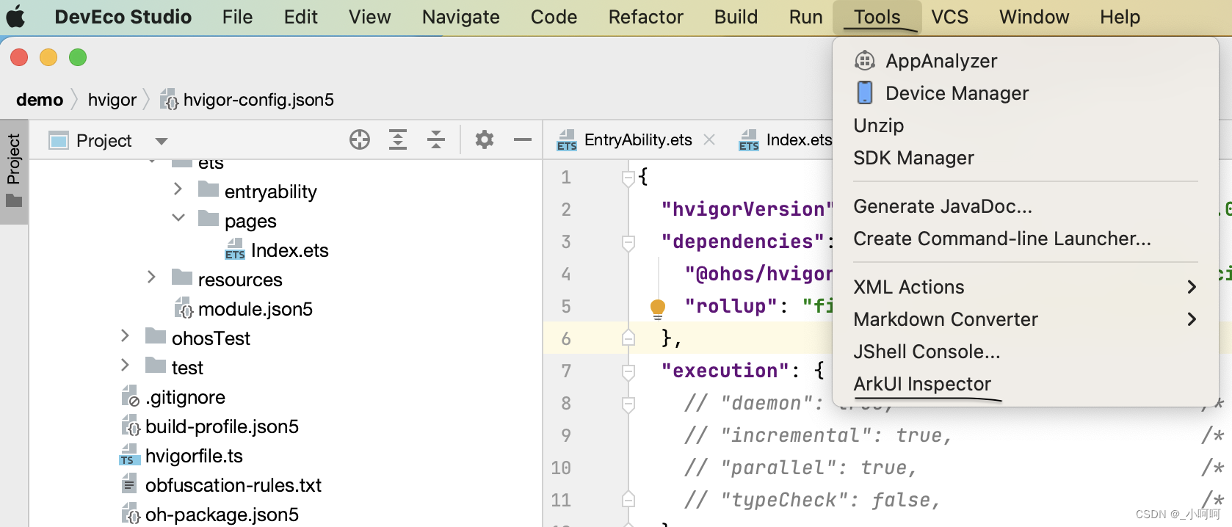Open the Navigate menu
This screenshot has width=1232, height=527.
point(460,17)
